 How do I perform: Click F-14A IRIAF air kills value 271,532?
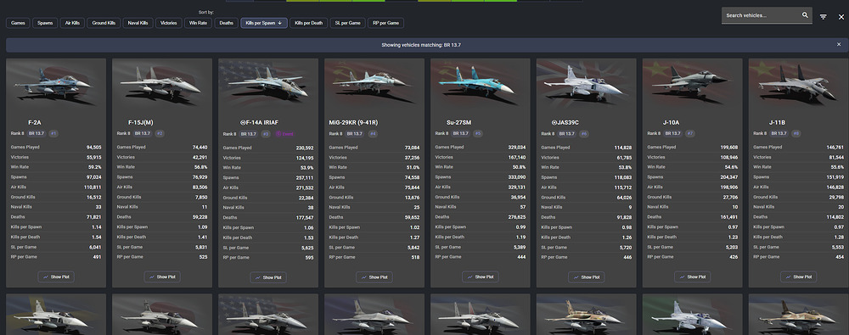(305, 187)
